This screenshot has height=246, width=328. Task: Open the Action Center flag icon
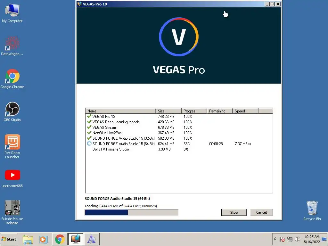tap(282, 239)
